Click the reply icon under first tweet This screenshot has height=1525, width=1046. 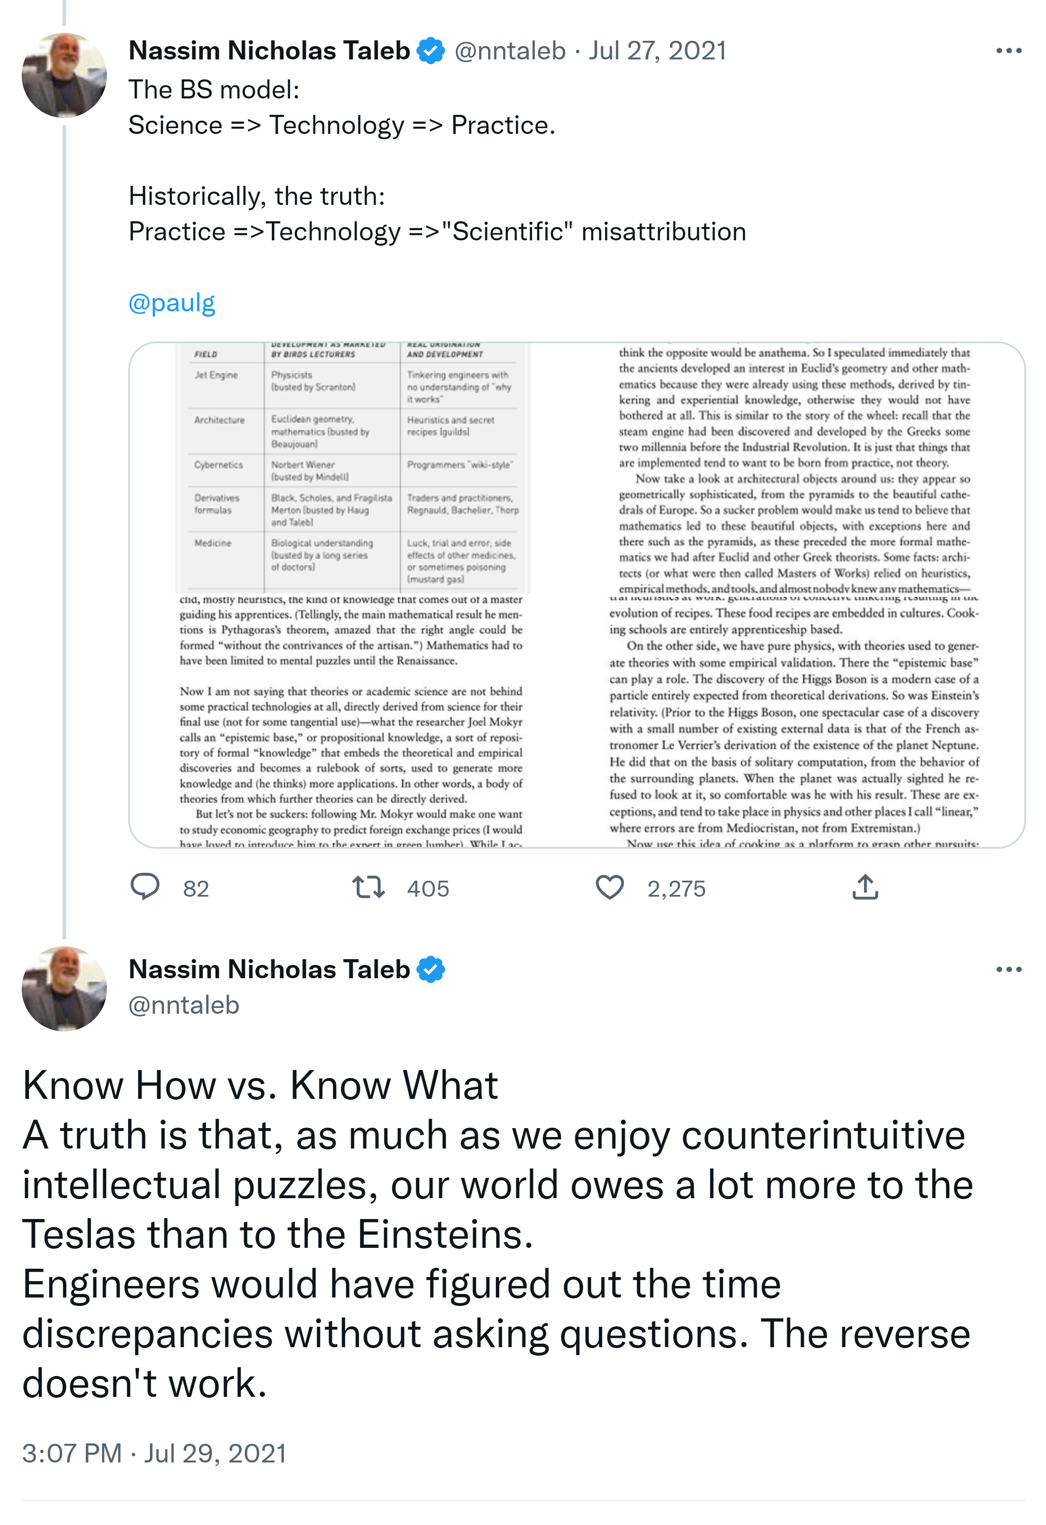tap(145, 887)
